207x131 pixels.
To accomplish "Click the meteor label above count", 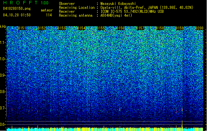I will tap(47, 10).
